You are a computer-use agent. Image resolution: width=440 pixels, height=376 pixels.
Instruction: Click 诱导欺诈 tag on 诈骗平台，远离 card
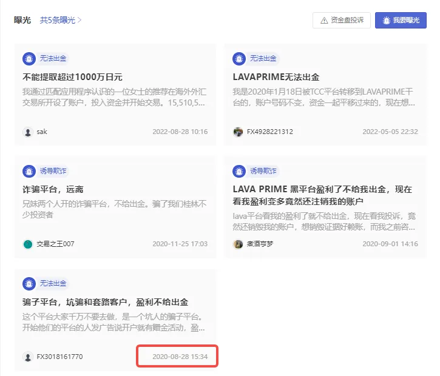pos(53,171)
